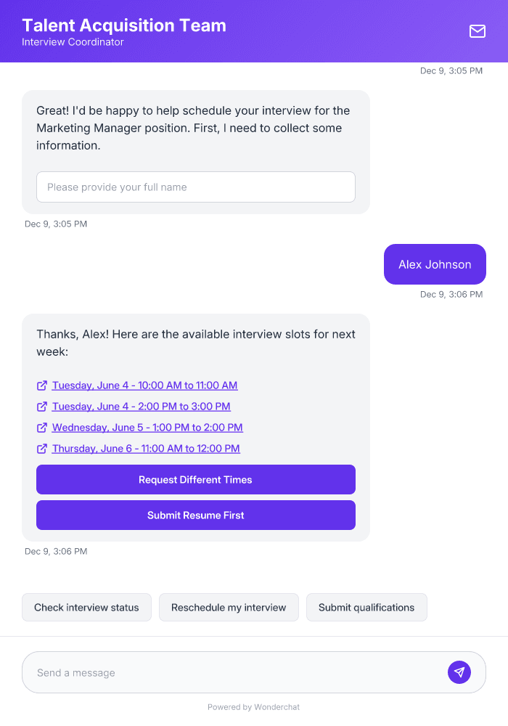Screen dimensions: 508x726
Task: Click the send message paper plane icon
Action: (x=459, y=672)
